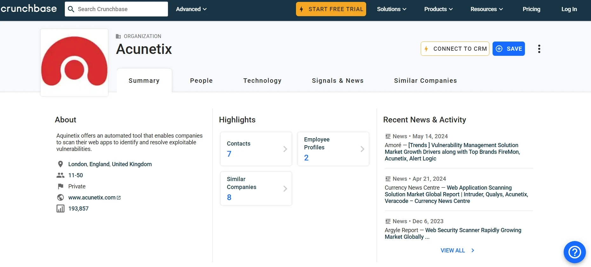The height and width of the screenshot is (267, 591).
Task: Open Web Security Scanner Rapidly Growing article
Action: coord(453,233)
